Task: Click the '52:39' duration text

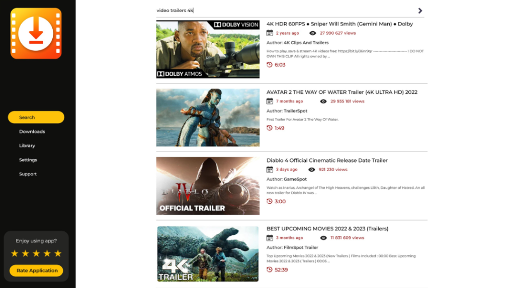Action: [281, 269]
